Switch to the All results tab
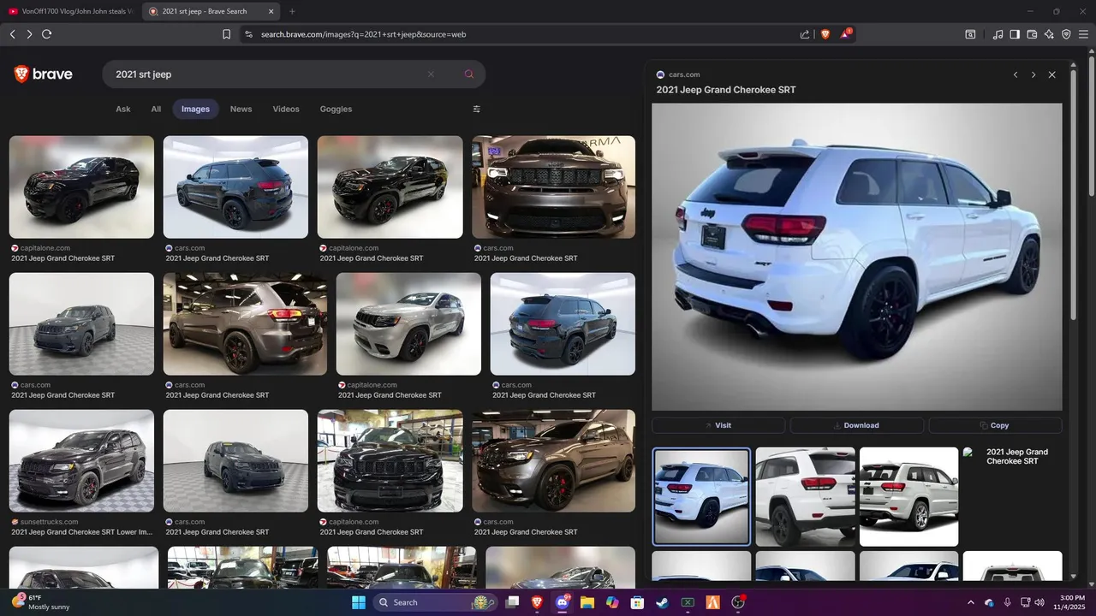1096x616 pixels. 156,109
